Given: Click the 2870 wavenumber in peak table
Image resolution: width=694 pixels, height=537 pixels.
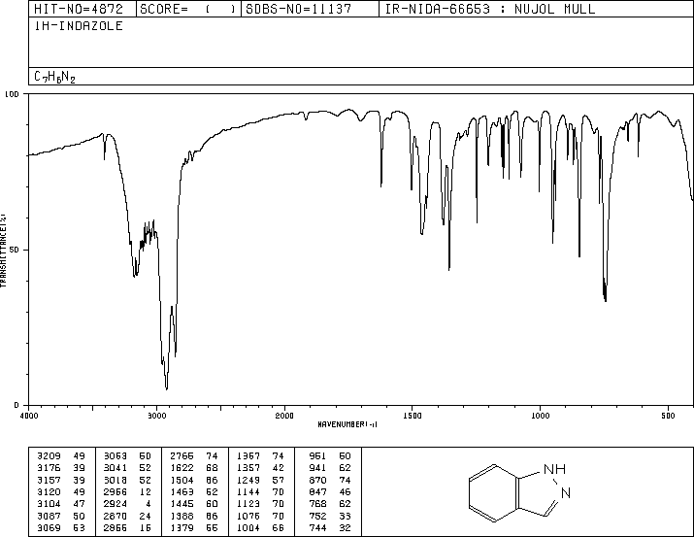Looking at the screenshot, I should click(x=116, y=516).
